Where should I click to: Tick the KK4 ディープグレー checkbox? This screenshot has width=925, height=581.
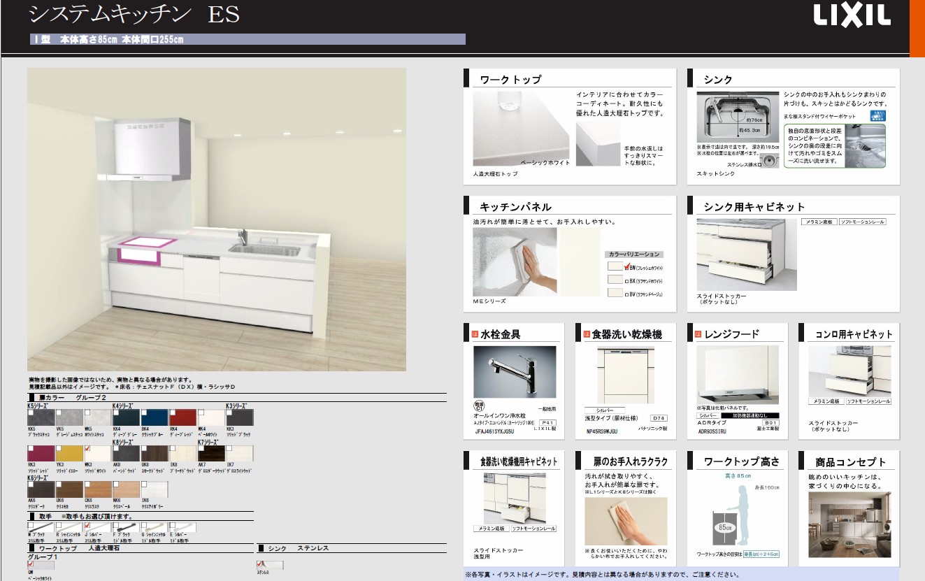point(115,413)
